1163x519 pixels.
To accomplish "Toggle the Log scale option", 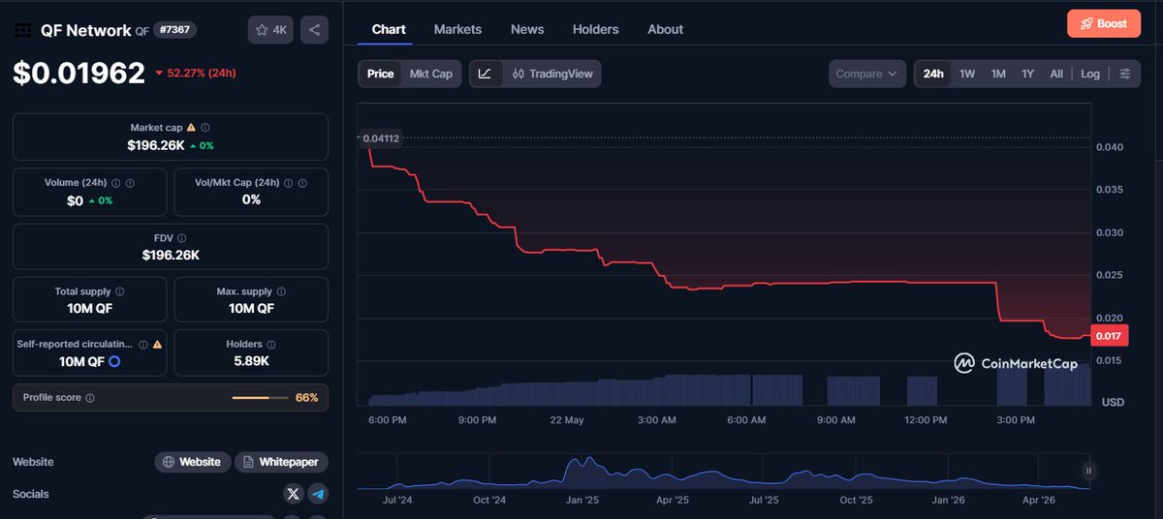I will (1090, 74).
